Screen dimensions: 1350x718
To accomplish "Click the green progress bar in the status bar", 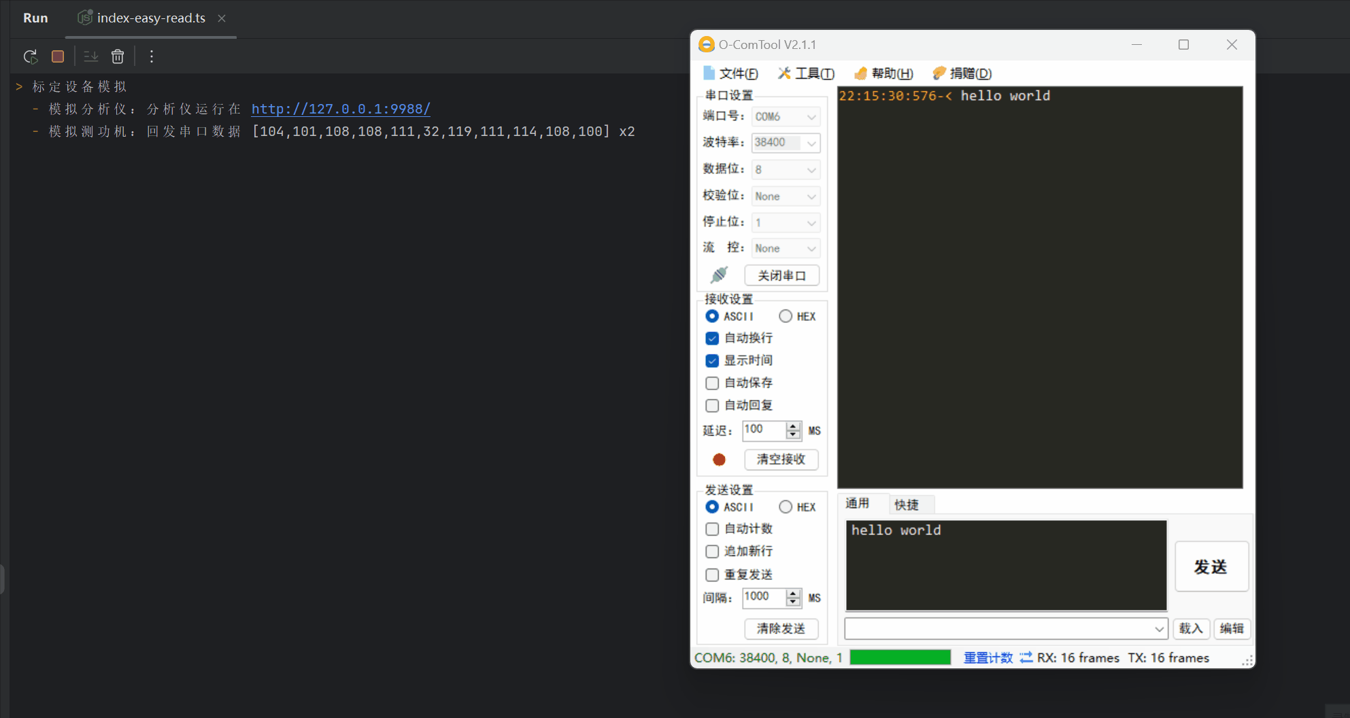I will pyautogui.click(x=900, y=657).
